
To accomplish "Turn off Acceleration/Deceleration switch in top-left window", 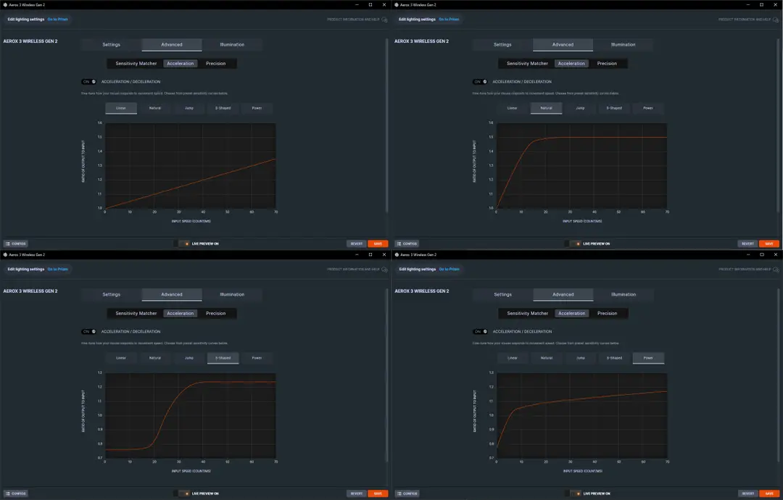I will 89,82.
